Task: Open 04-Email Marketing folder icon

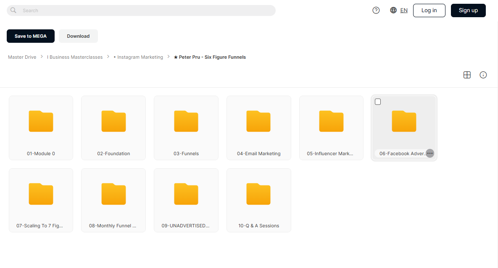Action: [258, 121]
